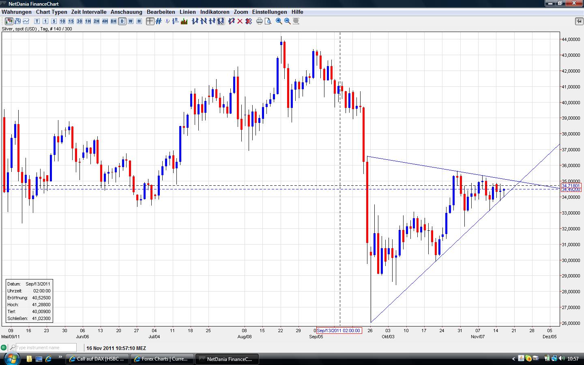Image resolution: width=584 pixels, height=365 pixels.
Task: Switch to 15-minute interval
Action: pyautogui.click(x=71, y=21)
